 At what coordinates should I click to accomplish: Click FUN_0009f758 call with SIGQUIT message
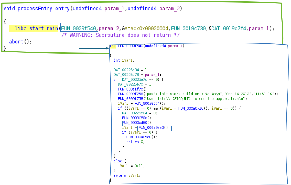[183, 99]
